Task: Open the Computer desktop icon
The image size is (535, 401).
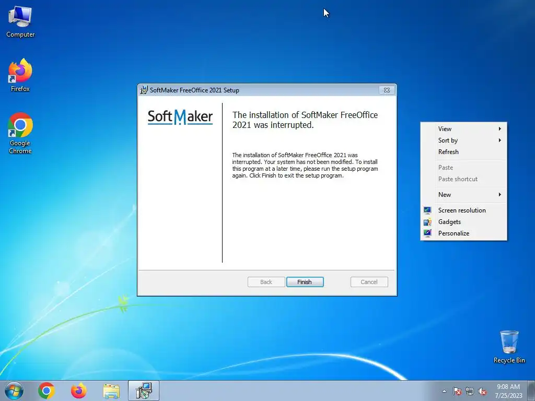Action: (20, 21)
